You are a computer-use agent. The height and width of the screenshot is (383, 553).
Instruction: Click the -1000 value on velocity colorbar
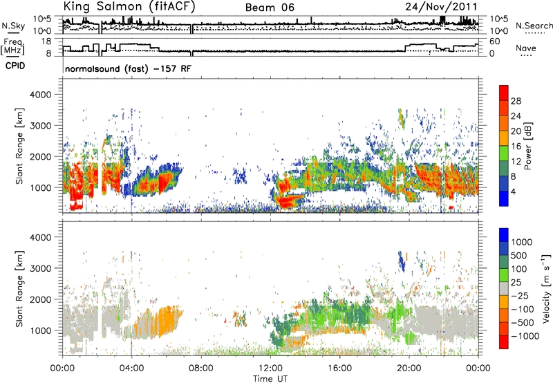tap(525, 336)
